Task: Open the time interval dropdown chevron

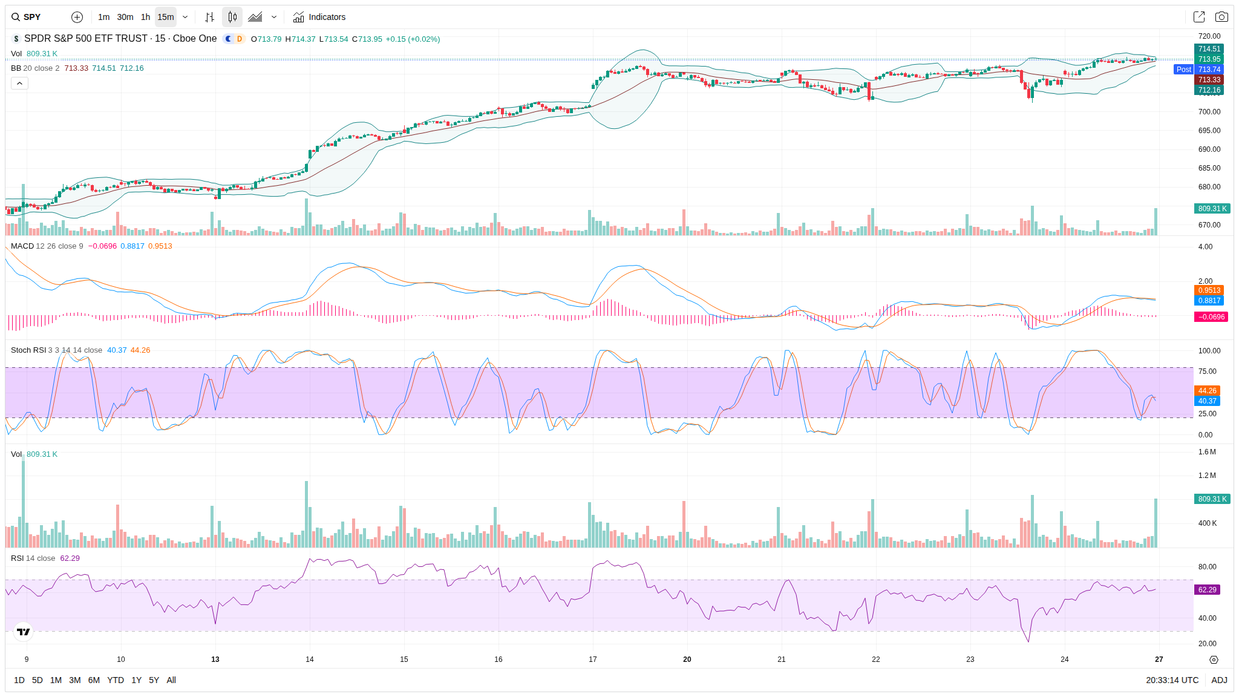Action: [x=185, y=17]
